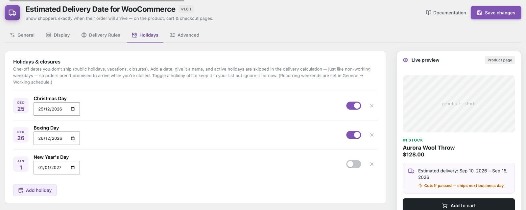Click the Save changes button
The width and height of the screenshot is (526, 210).
click(x=496, y=13)
